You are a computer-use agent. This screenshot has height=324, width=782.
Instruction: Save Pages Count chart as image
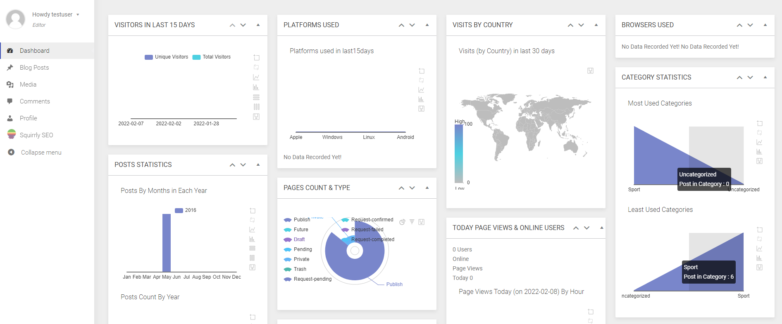point(422,222)
